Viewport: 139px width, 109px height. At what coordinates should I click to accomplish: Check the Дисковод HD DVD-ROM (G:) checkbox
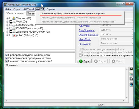(x=11, y=32)
